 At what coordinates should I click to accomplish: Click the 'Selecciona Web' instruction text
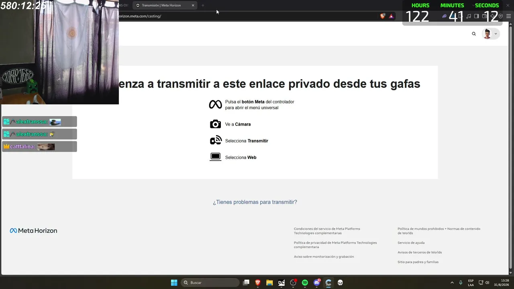coord(241,157)
